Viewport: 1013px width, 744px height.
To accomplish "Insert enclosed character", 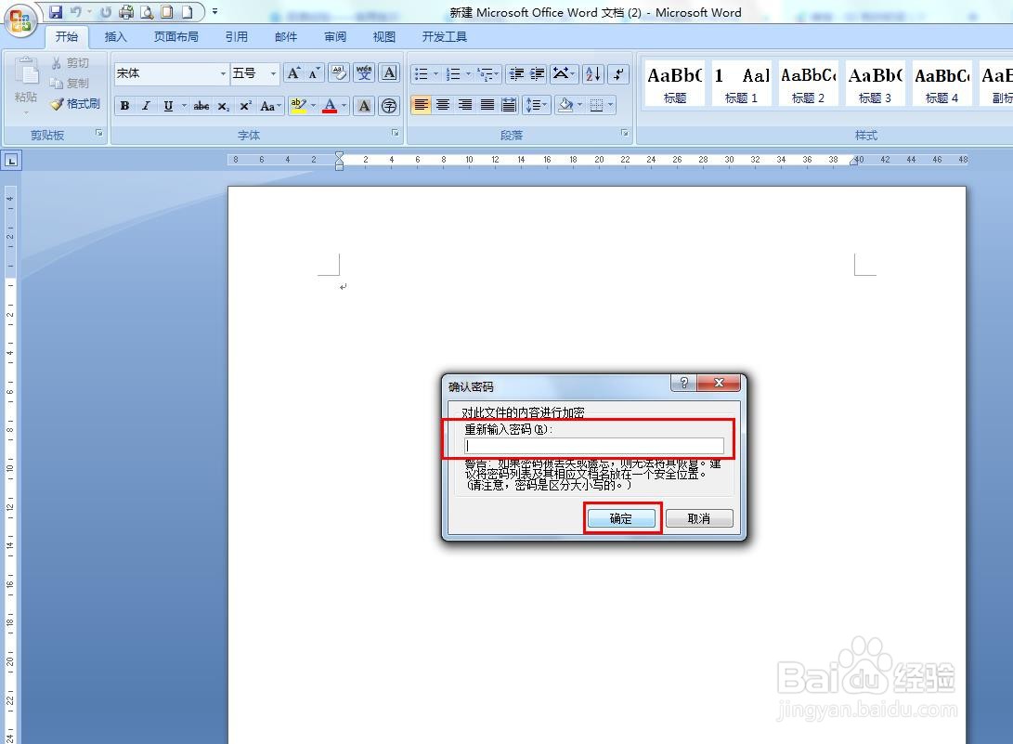I will point(388,105).
